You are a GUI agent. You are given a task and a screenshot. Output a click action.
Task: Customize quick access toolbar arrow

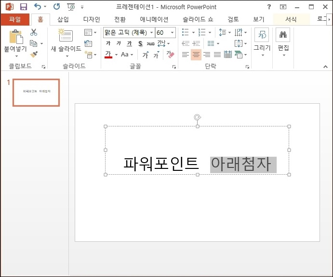coord(82,7)
